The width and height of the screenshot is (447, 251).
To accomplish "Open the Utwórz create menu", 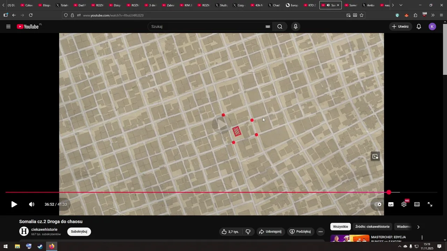I will [x=400, y=26].
